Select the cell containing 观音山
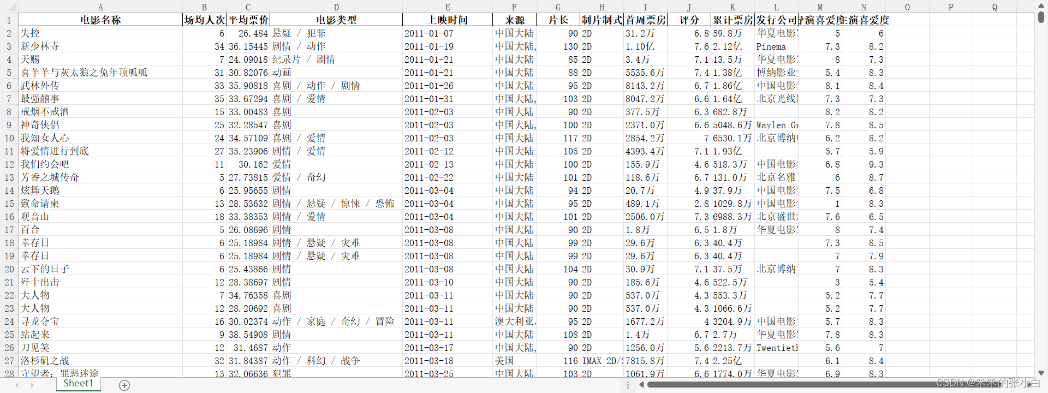Image resolution: width=1048 pixels, height=393 pixels. [100, 217]
